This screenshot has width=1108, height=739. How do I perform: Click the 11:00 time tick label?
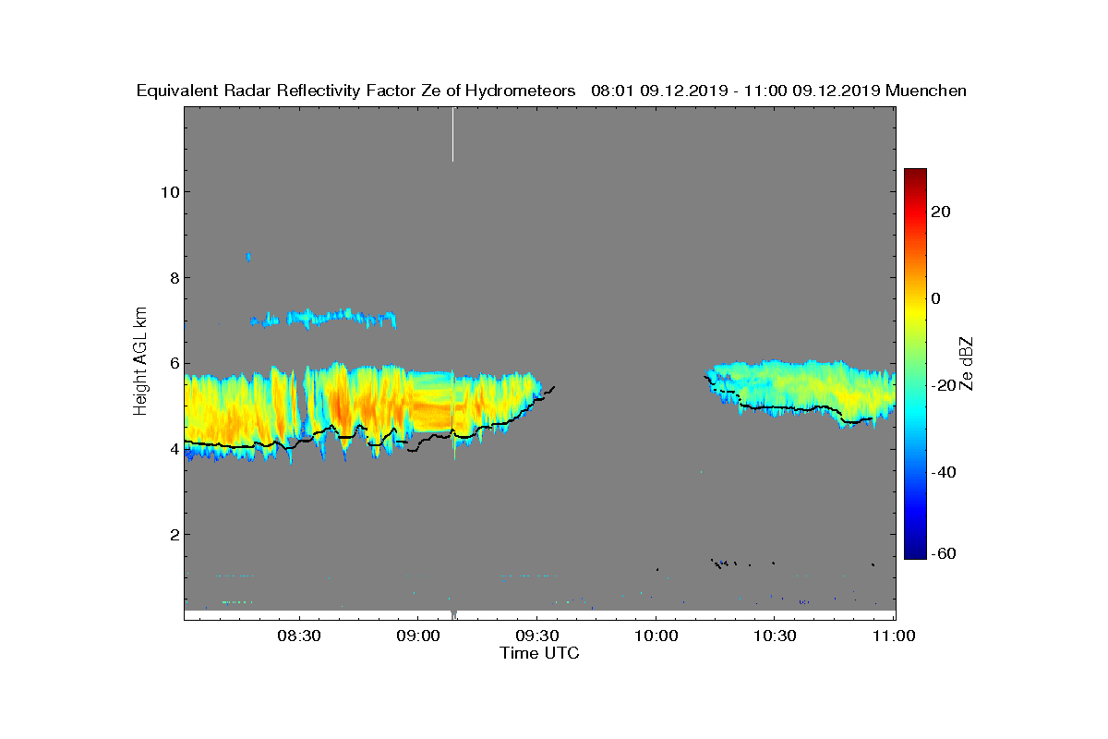pos(894,636)
